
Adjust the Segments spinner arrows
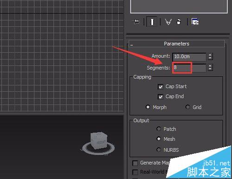pyautogui.click(x=210, y=68)
